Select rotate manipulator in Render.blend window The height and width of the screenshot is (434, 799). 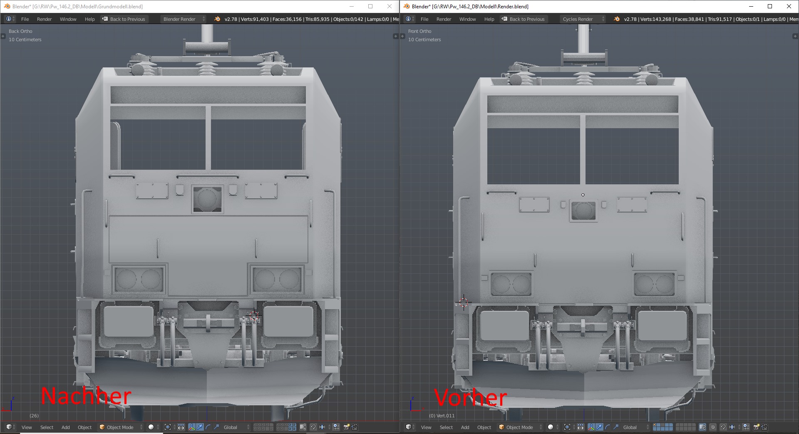tap(608, 427)
